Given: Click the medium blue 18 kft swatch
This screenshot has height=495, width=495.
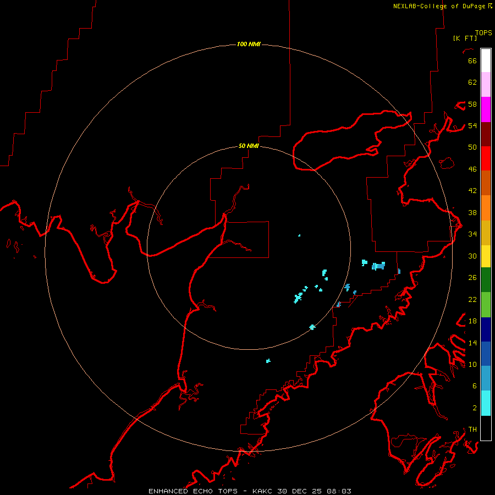Looking at the screenshot, I should tap(486, 354).
